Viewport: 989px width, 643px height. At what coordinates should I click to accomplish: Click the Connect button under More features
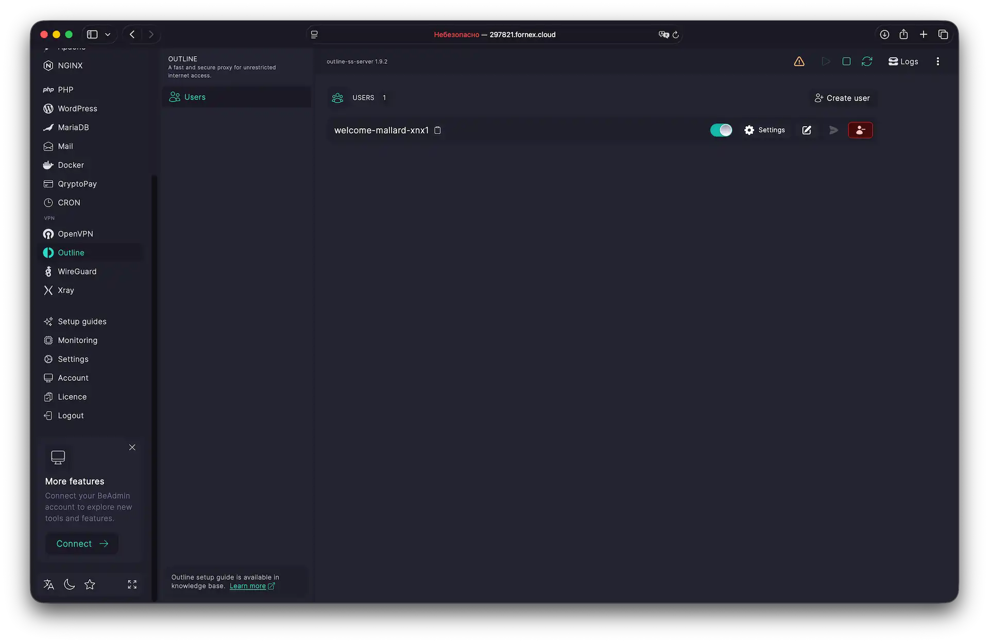81,544
